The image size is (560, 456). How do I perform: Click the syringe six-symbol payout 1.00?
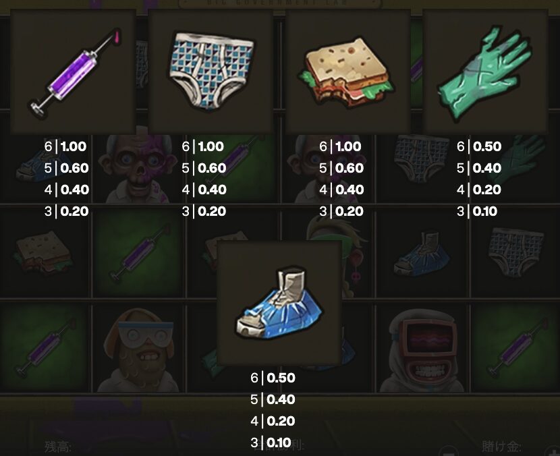click(65, 146)
